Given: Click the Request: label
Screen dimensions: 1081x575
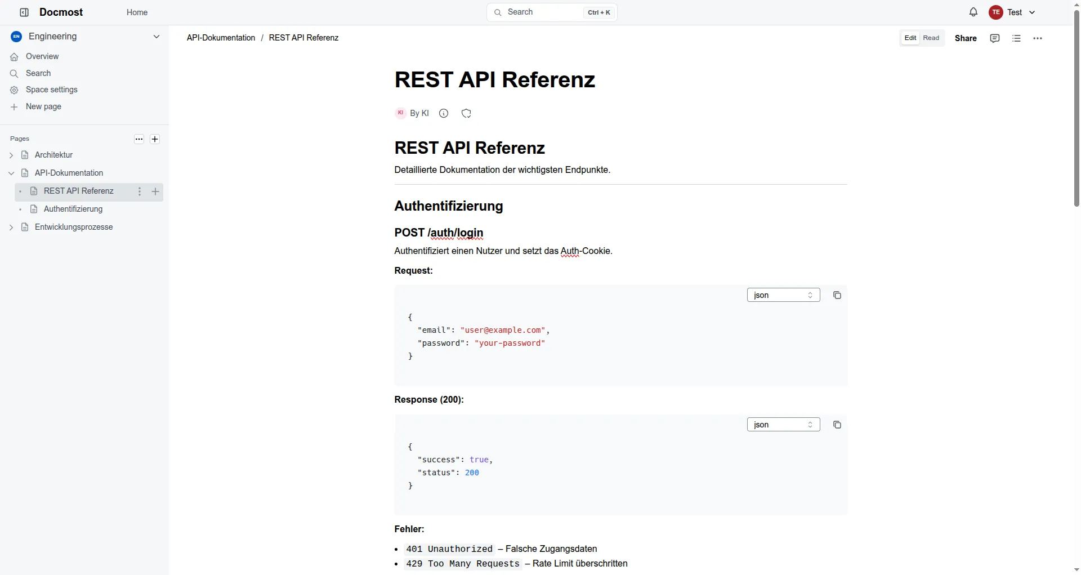Looking at the screenshot, I should pos(413,271).
